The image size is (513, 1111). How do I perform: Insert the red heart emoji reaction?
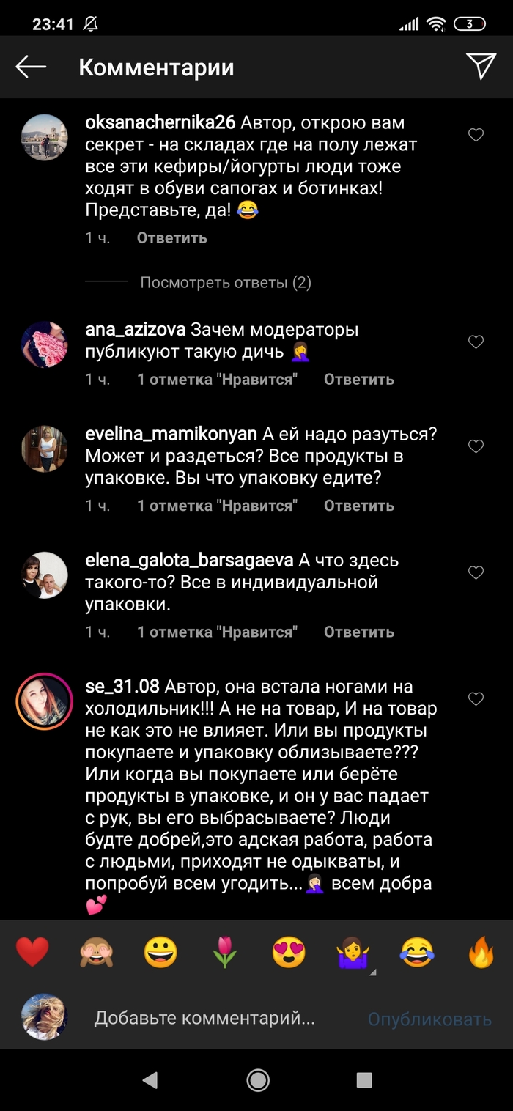tap(32, 953)
